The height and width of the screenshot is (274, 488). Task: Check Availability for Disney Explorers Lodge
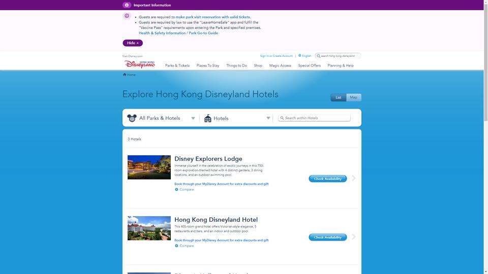tap(328, 179)
